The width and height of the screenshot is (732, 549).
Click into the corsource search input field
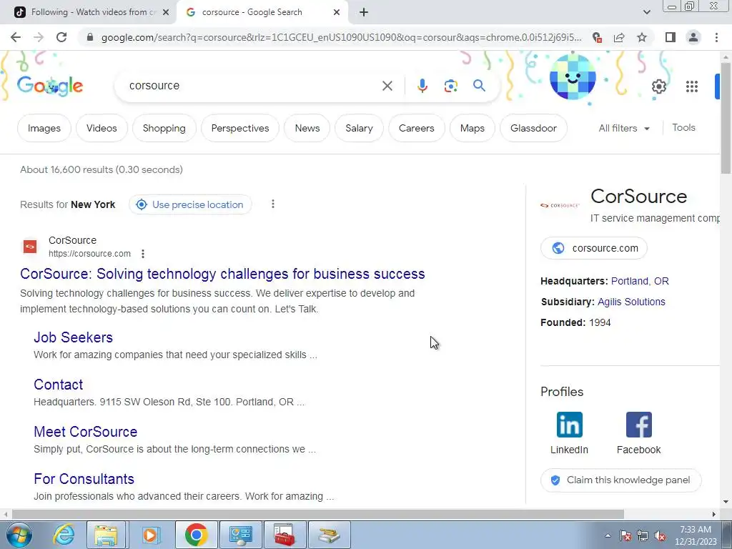tap(252, 86)
